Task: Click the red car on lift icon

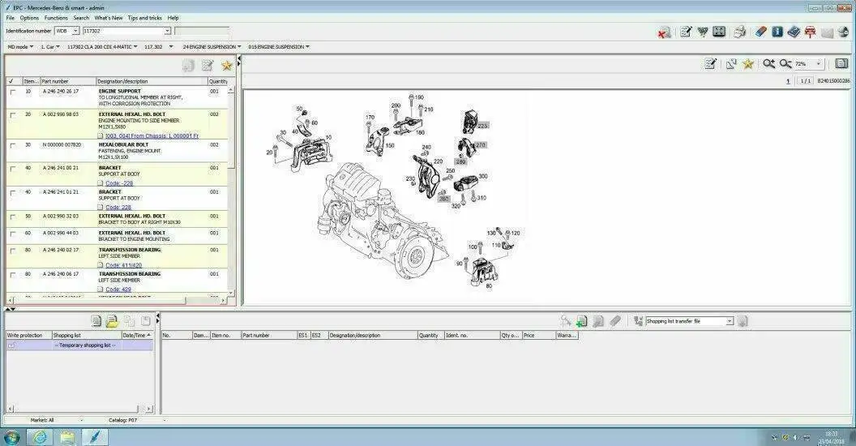Action: tap(810, 32)
